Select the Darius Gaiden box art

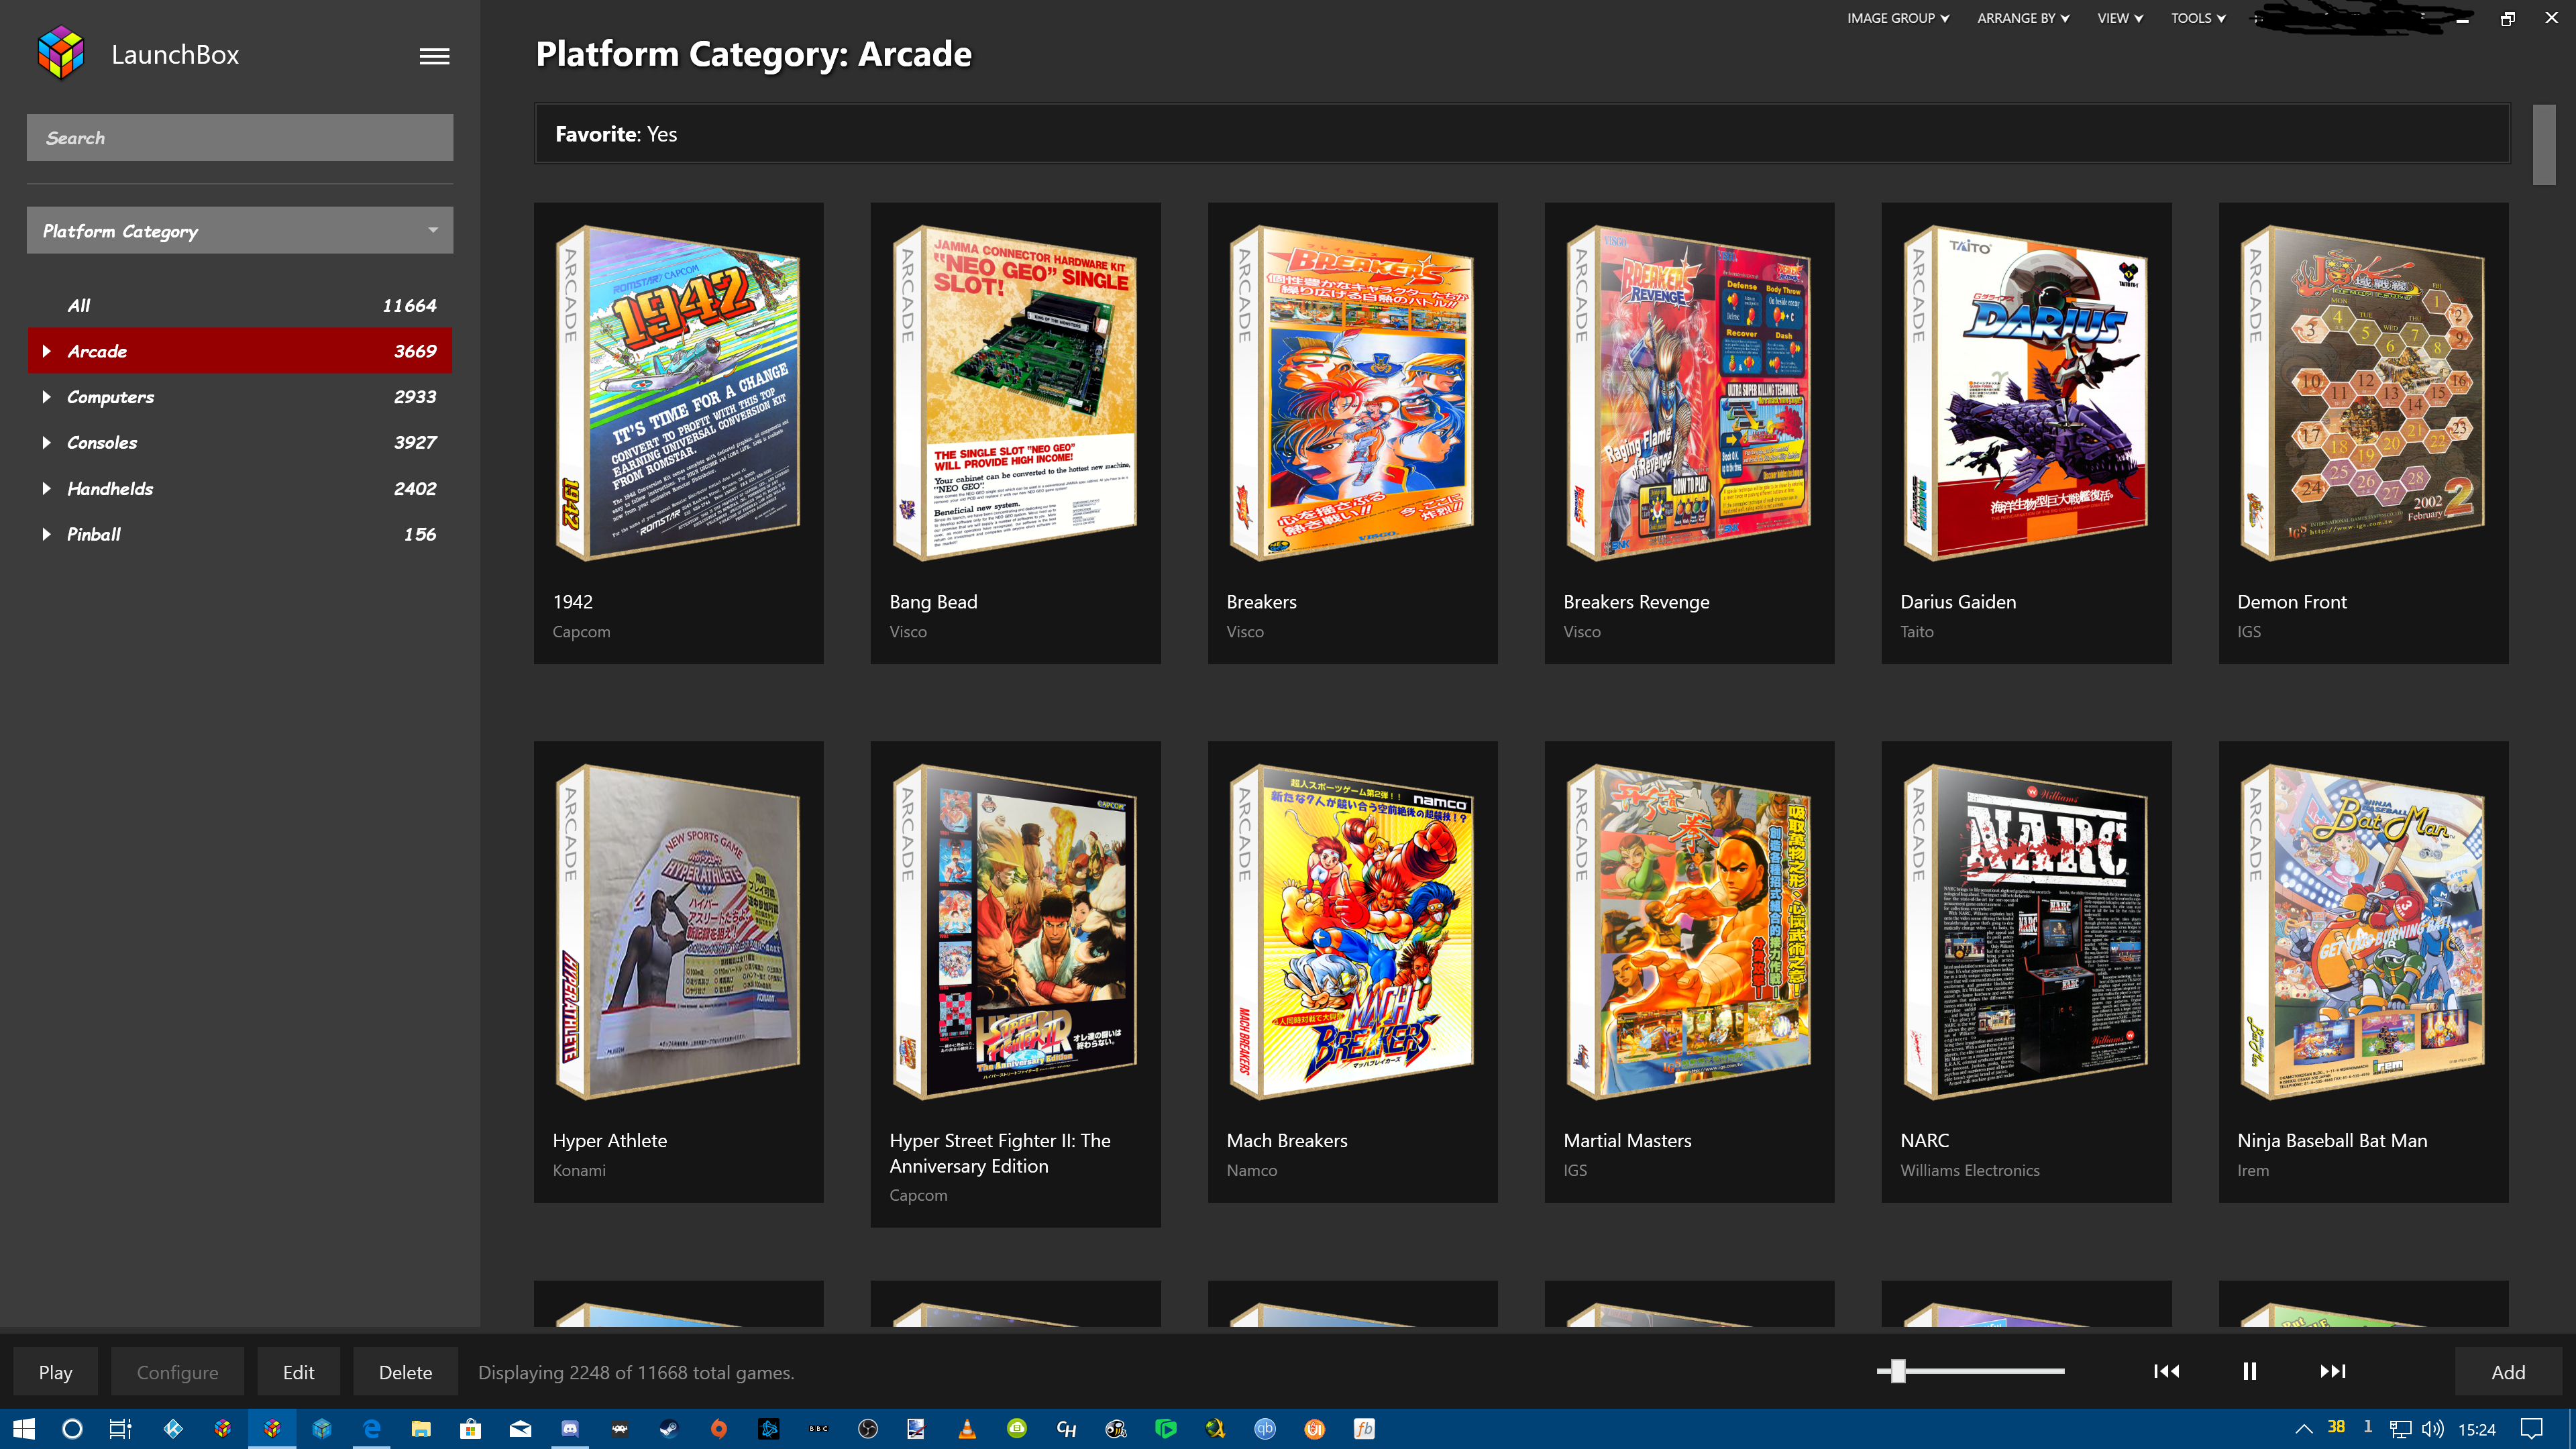2026,392
